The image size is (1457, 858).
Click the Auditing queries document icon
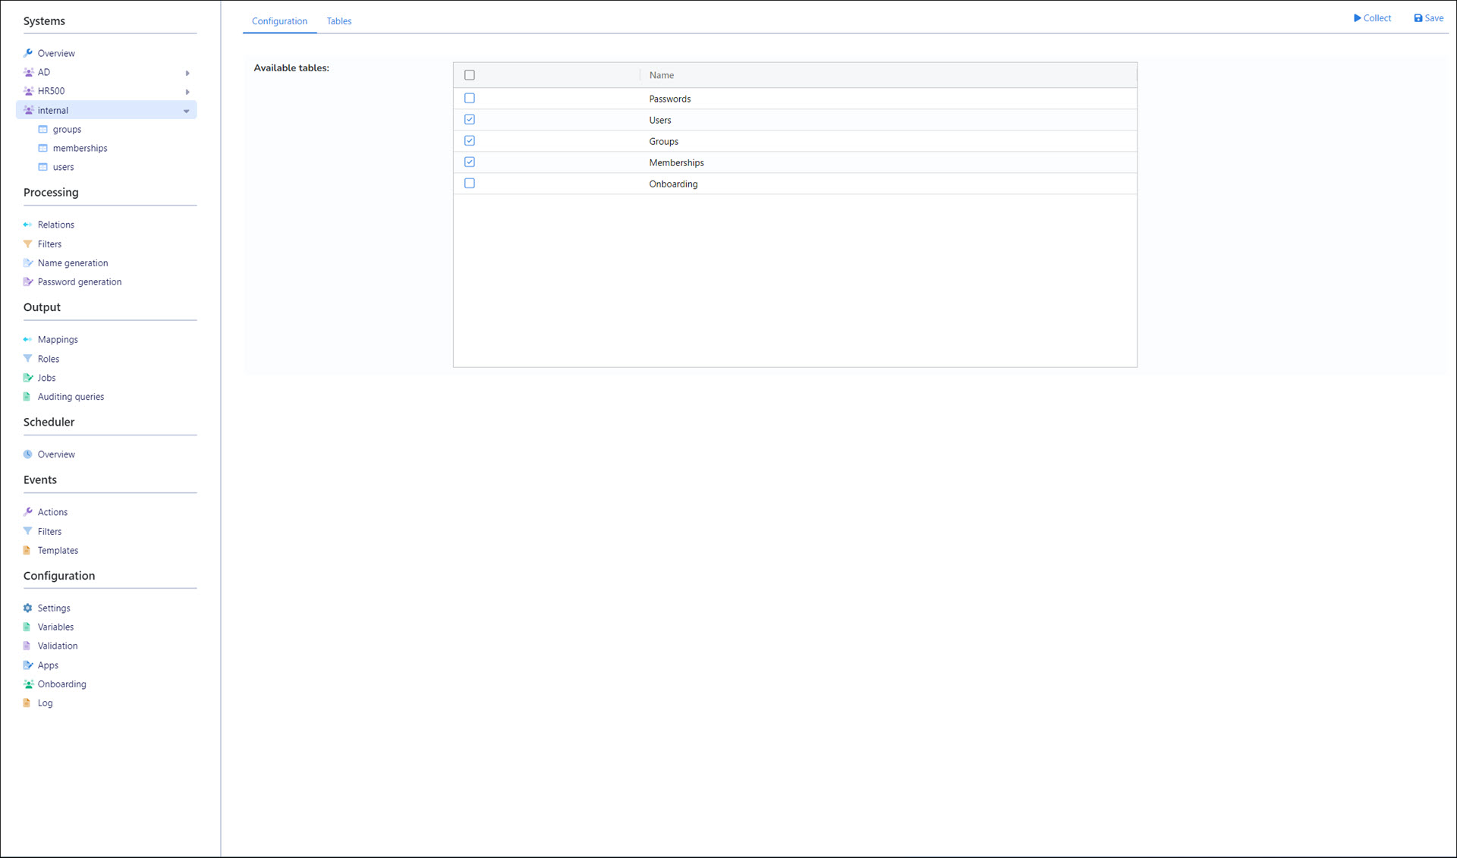[x=27, y=397]
